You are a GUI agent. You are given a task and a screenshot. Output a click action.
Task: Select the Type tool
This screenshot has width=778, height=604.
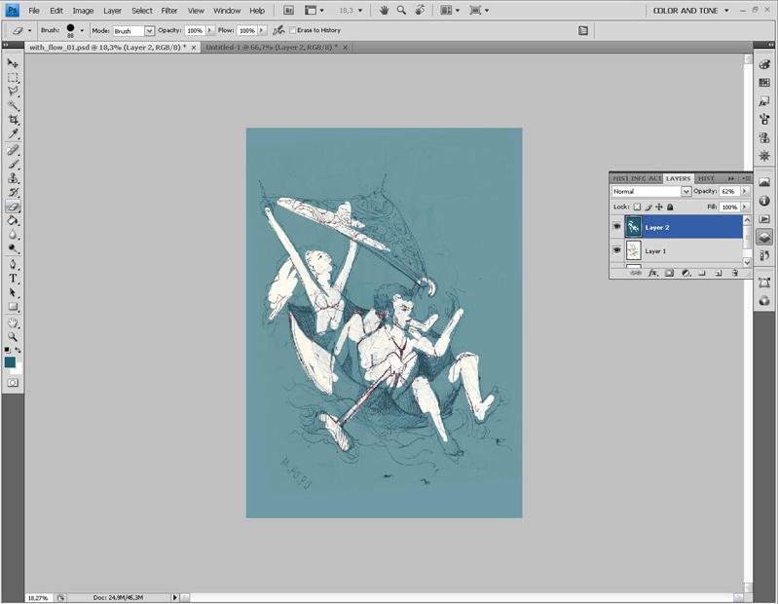[13, 279]
